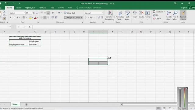195x110 pixels.
Task: Switch to the Formulas tab
Action: [x=43, y=8]
